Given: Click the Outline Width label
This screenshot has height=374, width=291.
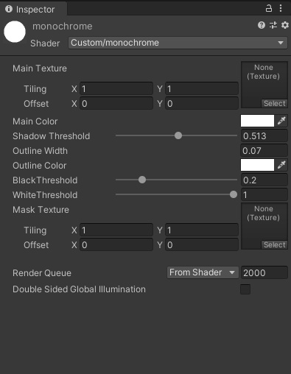Looking at the screenshot, I should click(40, 151).
